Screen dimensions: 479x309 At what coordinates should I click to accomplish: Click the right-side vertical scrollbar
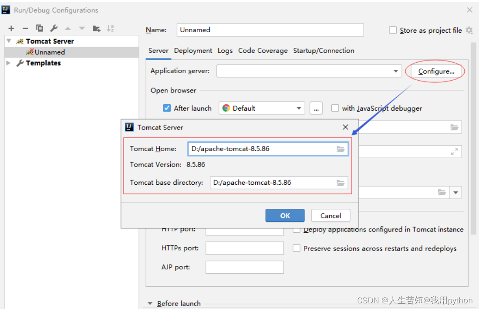click(x=473, y=138)
